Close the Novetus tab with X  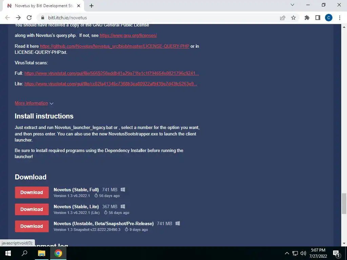(79, 6)
